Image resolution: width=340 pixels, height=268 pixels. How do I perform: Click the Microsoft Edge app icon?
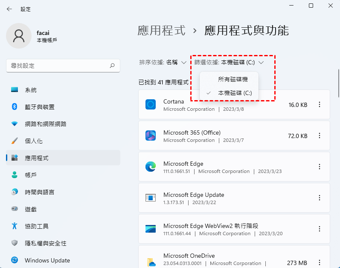[151, 167]
